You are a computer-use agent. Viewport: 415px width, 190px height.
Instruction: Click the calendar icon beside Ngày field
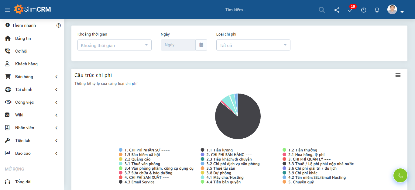pos(201,45)
